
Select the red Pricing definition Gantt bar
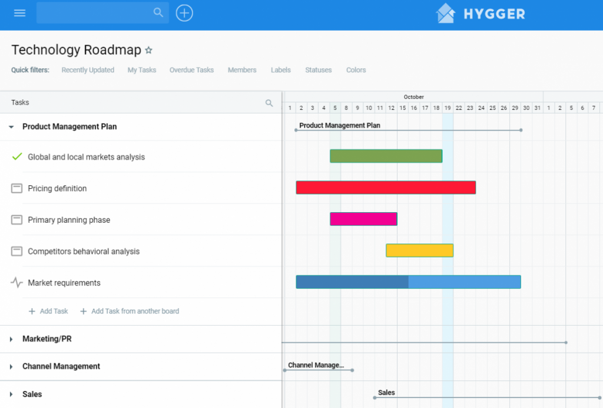(386, 187)
